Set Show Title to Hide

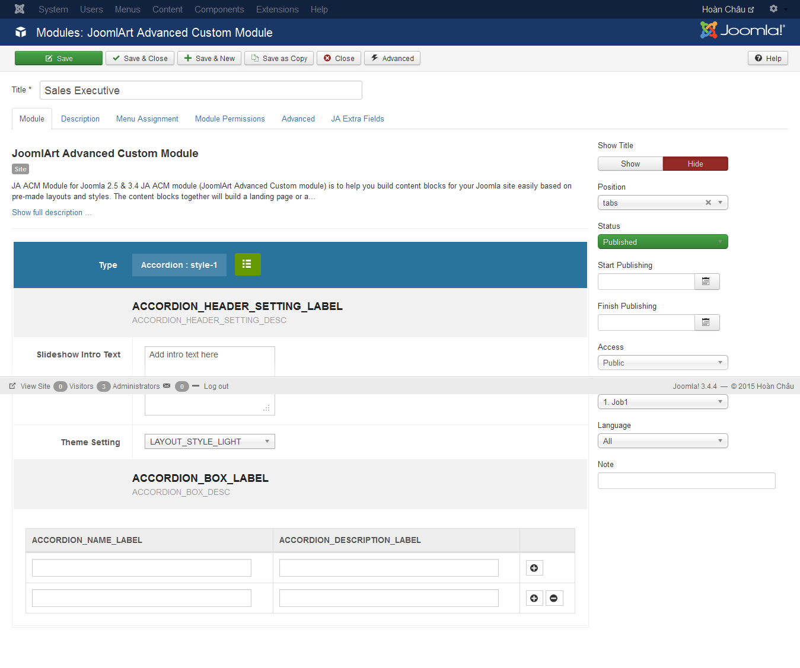pyautogui.click(x=695, y=164)
